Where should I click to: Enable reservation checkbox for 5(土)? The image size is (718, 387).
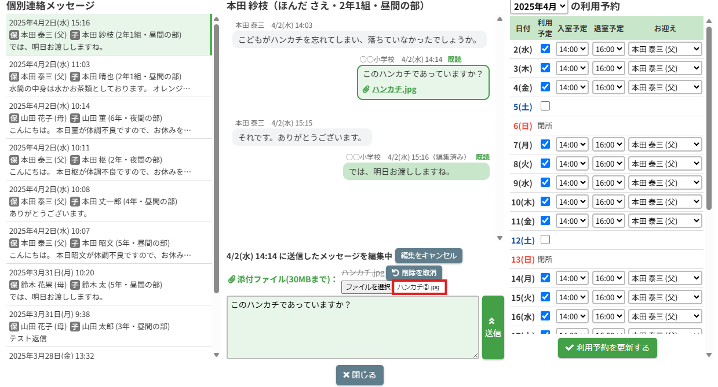[545, 106]
